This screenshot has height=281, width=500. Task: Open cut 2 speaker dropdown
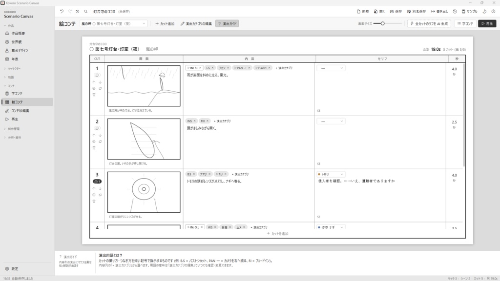(x=331, y=121)
